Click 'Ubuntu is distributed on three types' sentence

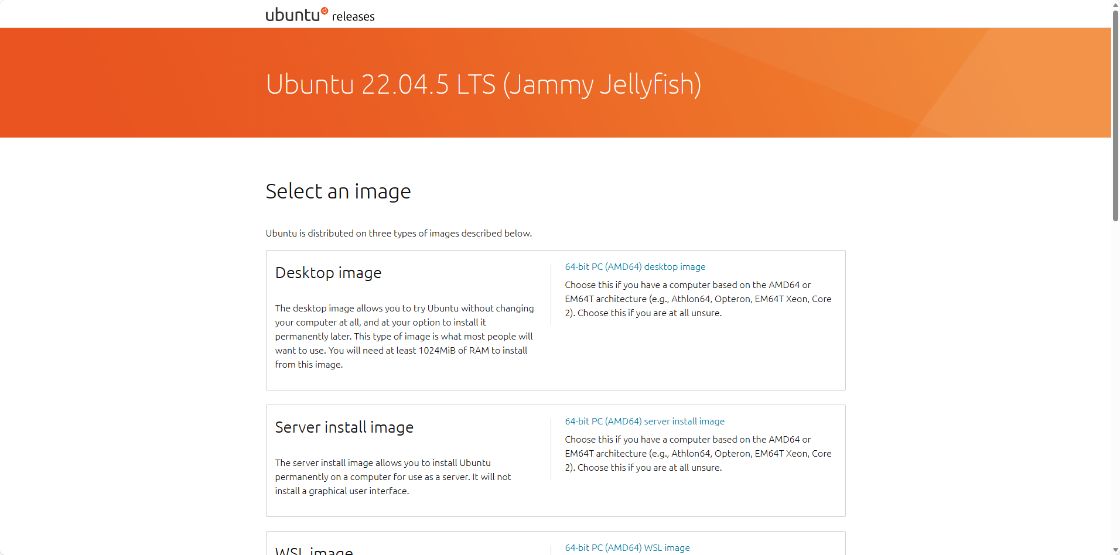click(x=398, y=233)
